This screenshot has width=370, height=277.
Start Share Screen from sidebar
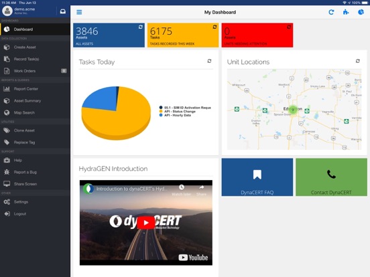[35, 184]
